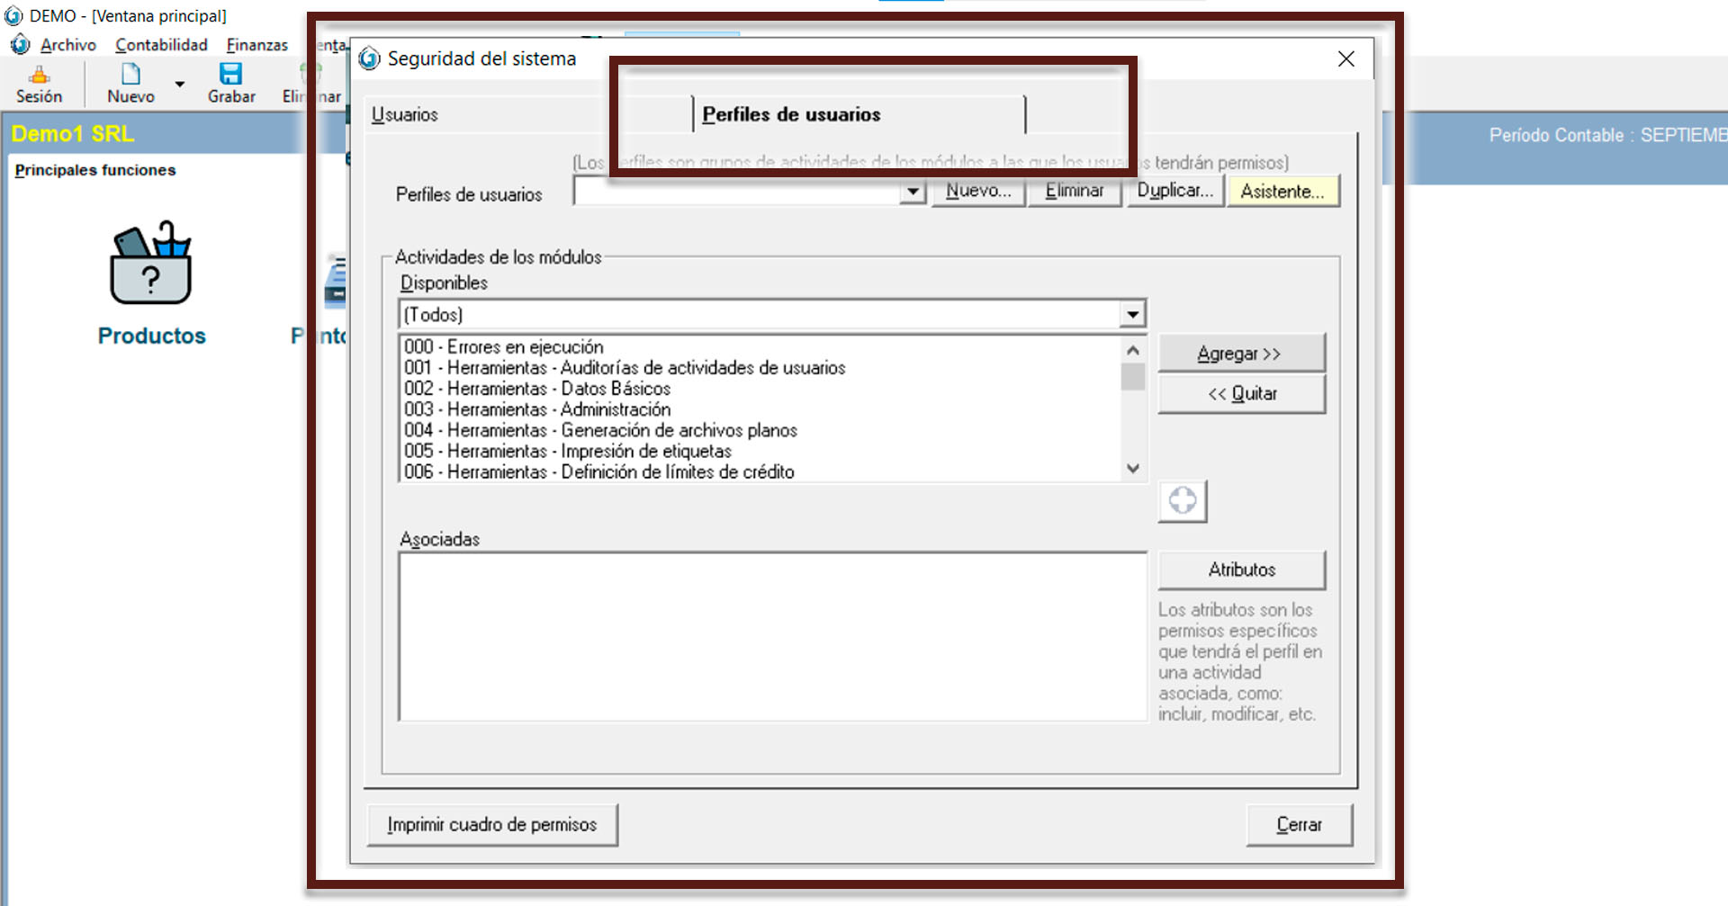Image resolution: width=1728 pixels, height=906 pixels.
Task: Open the Archivo menu
Action: [x=67, y=45]
